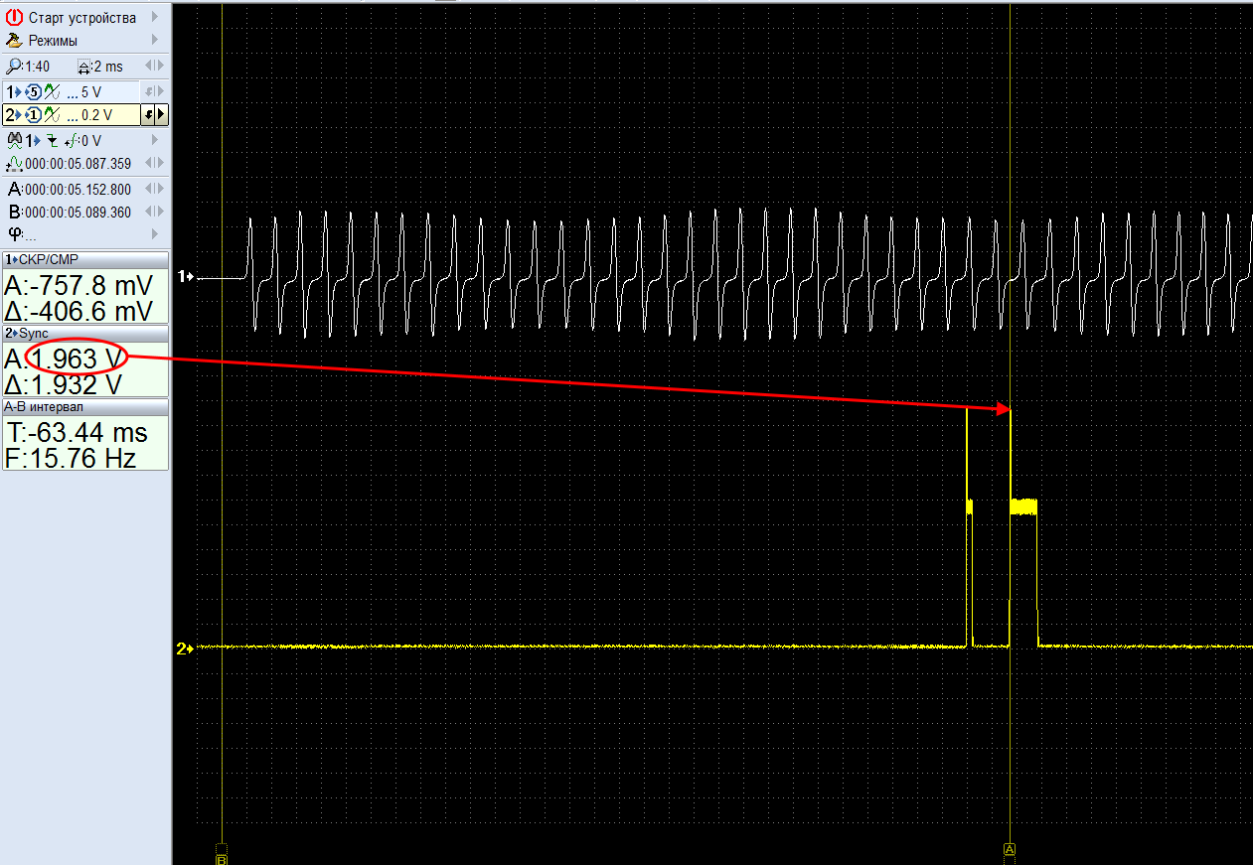The height and width of the screenshot is (865, 1253).
Task: Click channel 2 input number 1 icon
Action: pyautogui.click(x=34, y=115)
